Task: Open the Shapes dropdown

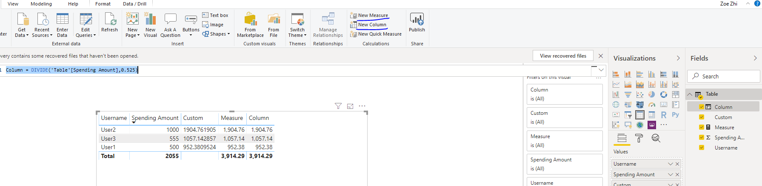Action: pos(216,34)
